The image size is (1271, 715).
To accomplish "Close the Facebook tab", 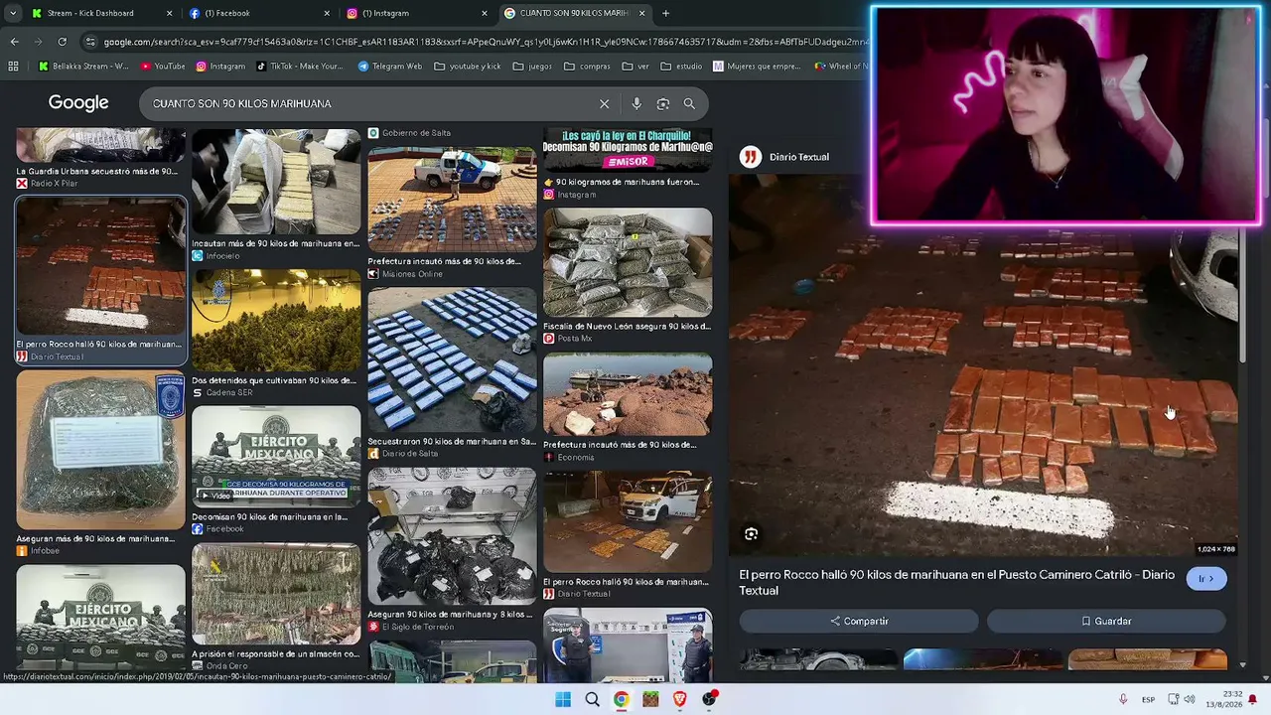I will 327,13.
